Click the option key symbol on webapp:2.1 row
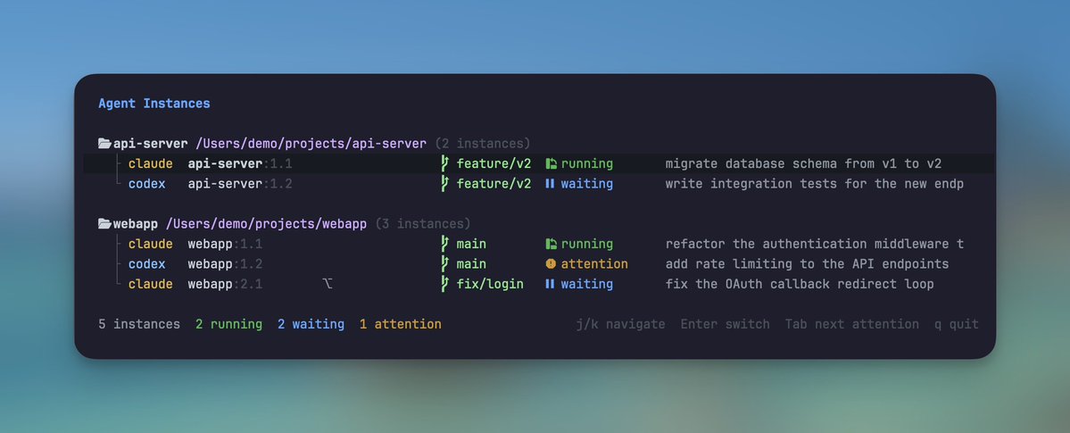1070x433 pixels. [x=328, y=283]
